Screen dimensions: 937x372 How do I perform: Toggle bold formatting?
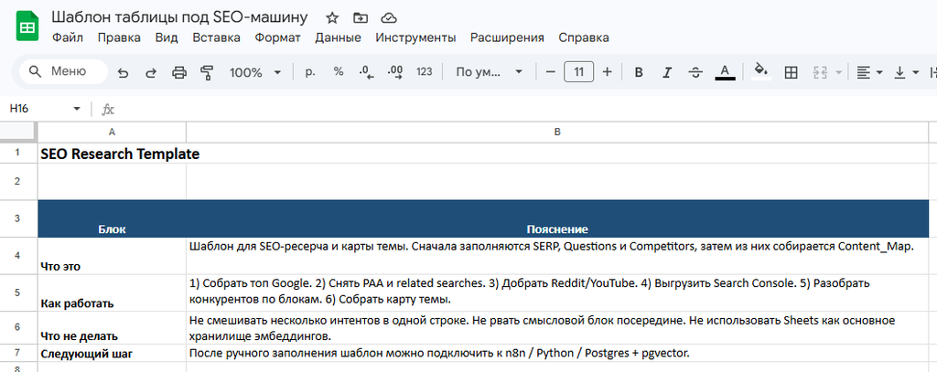click(x=639, y=73)
